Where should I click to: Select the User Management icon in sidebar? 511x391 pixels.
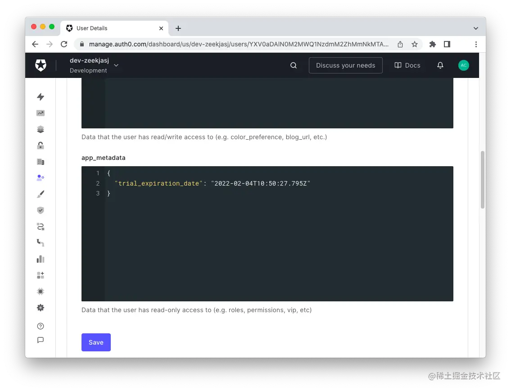(41, 177)
